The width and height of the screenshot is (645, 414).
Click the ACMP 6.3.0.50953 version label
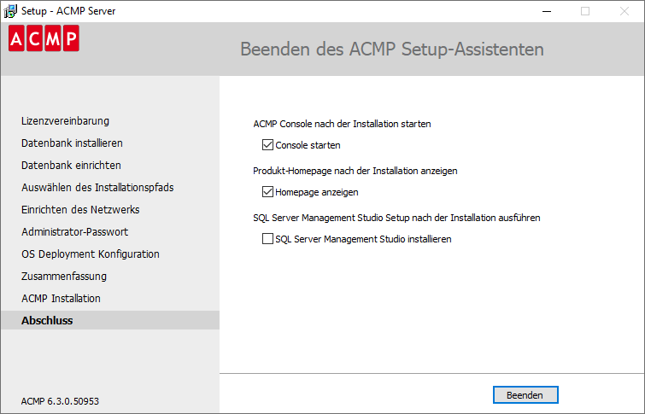pos(60,400)
